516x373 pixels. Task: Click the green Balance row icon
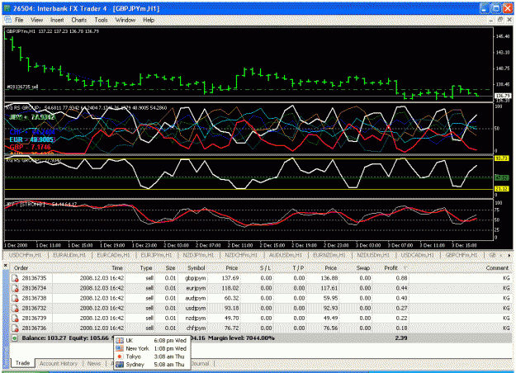click(x=15, y=338)
